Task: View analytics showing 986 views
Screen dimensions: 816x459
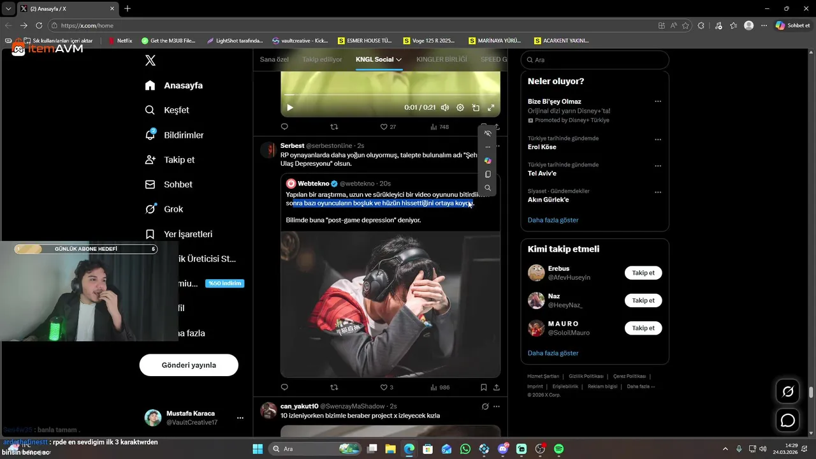Action: pos(440,387)
